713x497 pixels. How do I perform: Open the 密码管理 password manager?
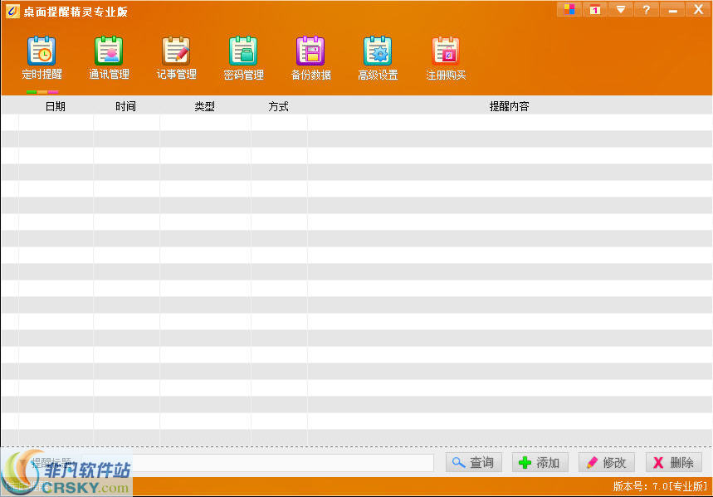243,56
